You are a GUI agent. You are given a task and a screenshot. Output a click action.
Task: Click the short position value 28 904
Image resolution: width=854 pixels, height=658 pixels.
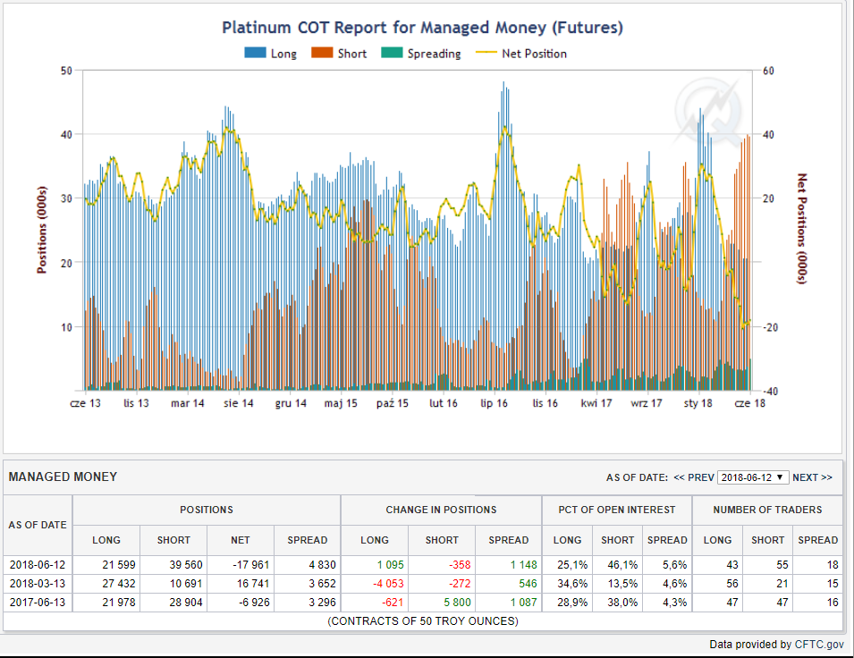click(x=186, y=603)
